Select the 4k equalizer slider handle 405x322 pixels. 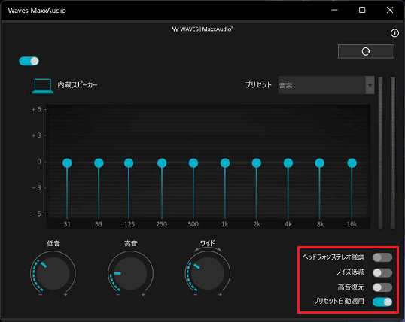[288, 163]
